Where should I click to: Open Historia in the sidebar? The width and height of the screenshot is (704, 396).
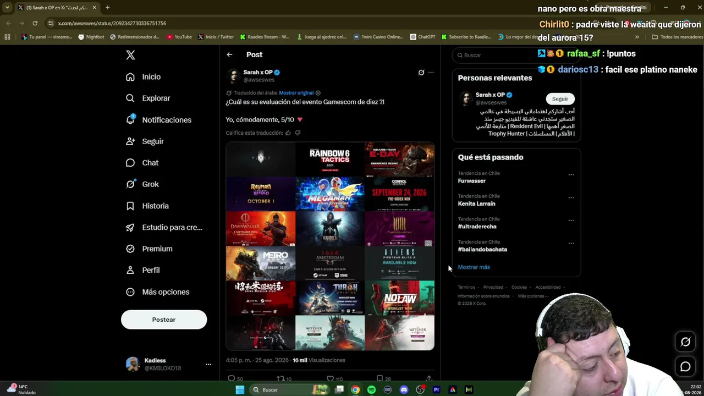pyautogui.click(x=147, y=206)
